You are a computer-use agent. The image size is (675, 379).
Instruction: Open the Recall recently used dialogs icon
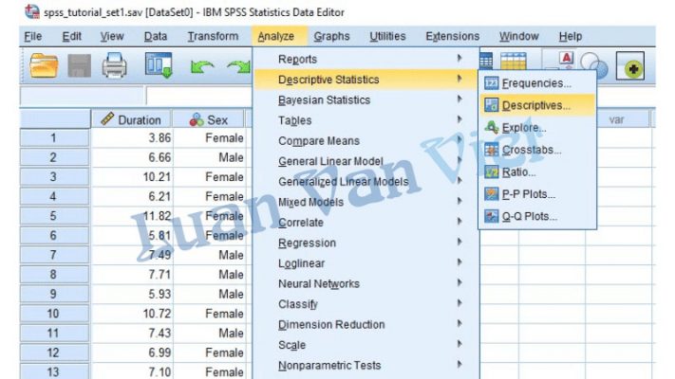(159, 64)
